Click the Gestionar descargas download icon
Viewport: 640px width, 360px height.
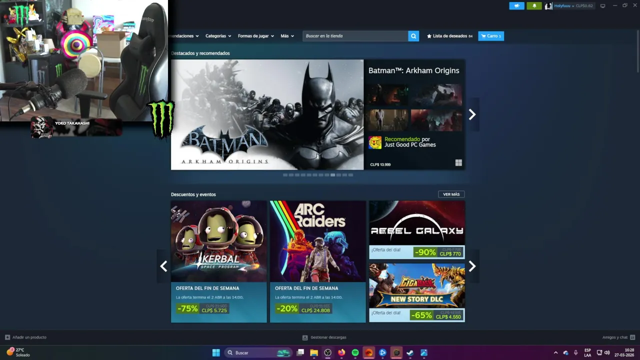pos(305,337)
